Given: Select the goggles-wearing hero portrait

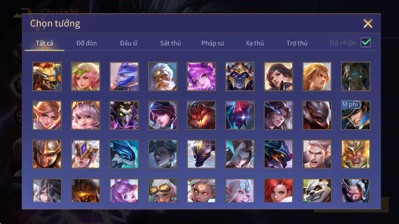Looking at the screenshot, I should (x=163, y=190).
